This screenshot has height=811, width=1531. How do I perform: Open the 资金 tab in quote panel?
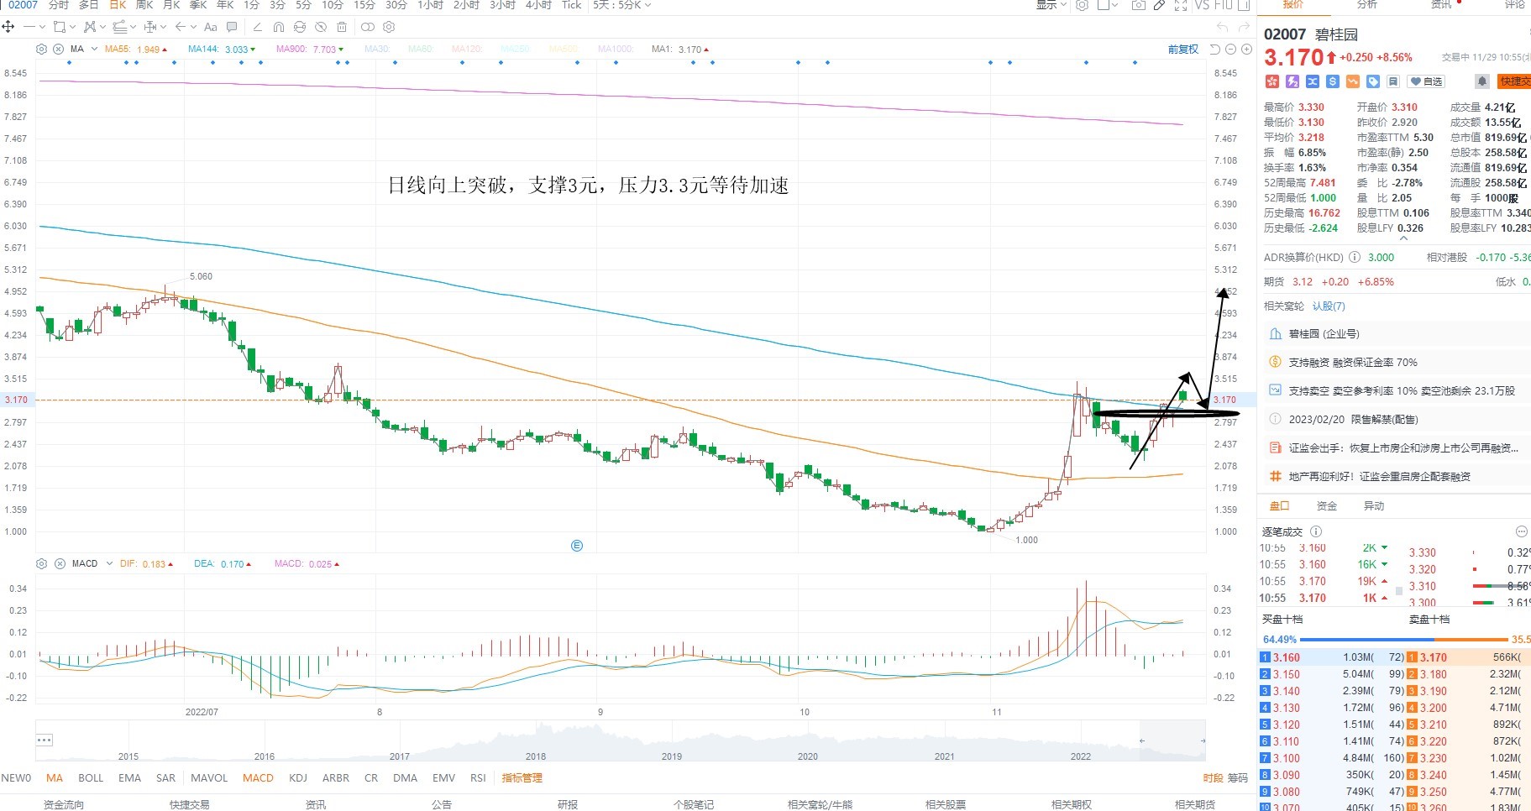(x=1327, y=505)
